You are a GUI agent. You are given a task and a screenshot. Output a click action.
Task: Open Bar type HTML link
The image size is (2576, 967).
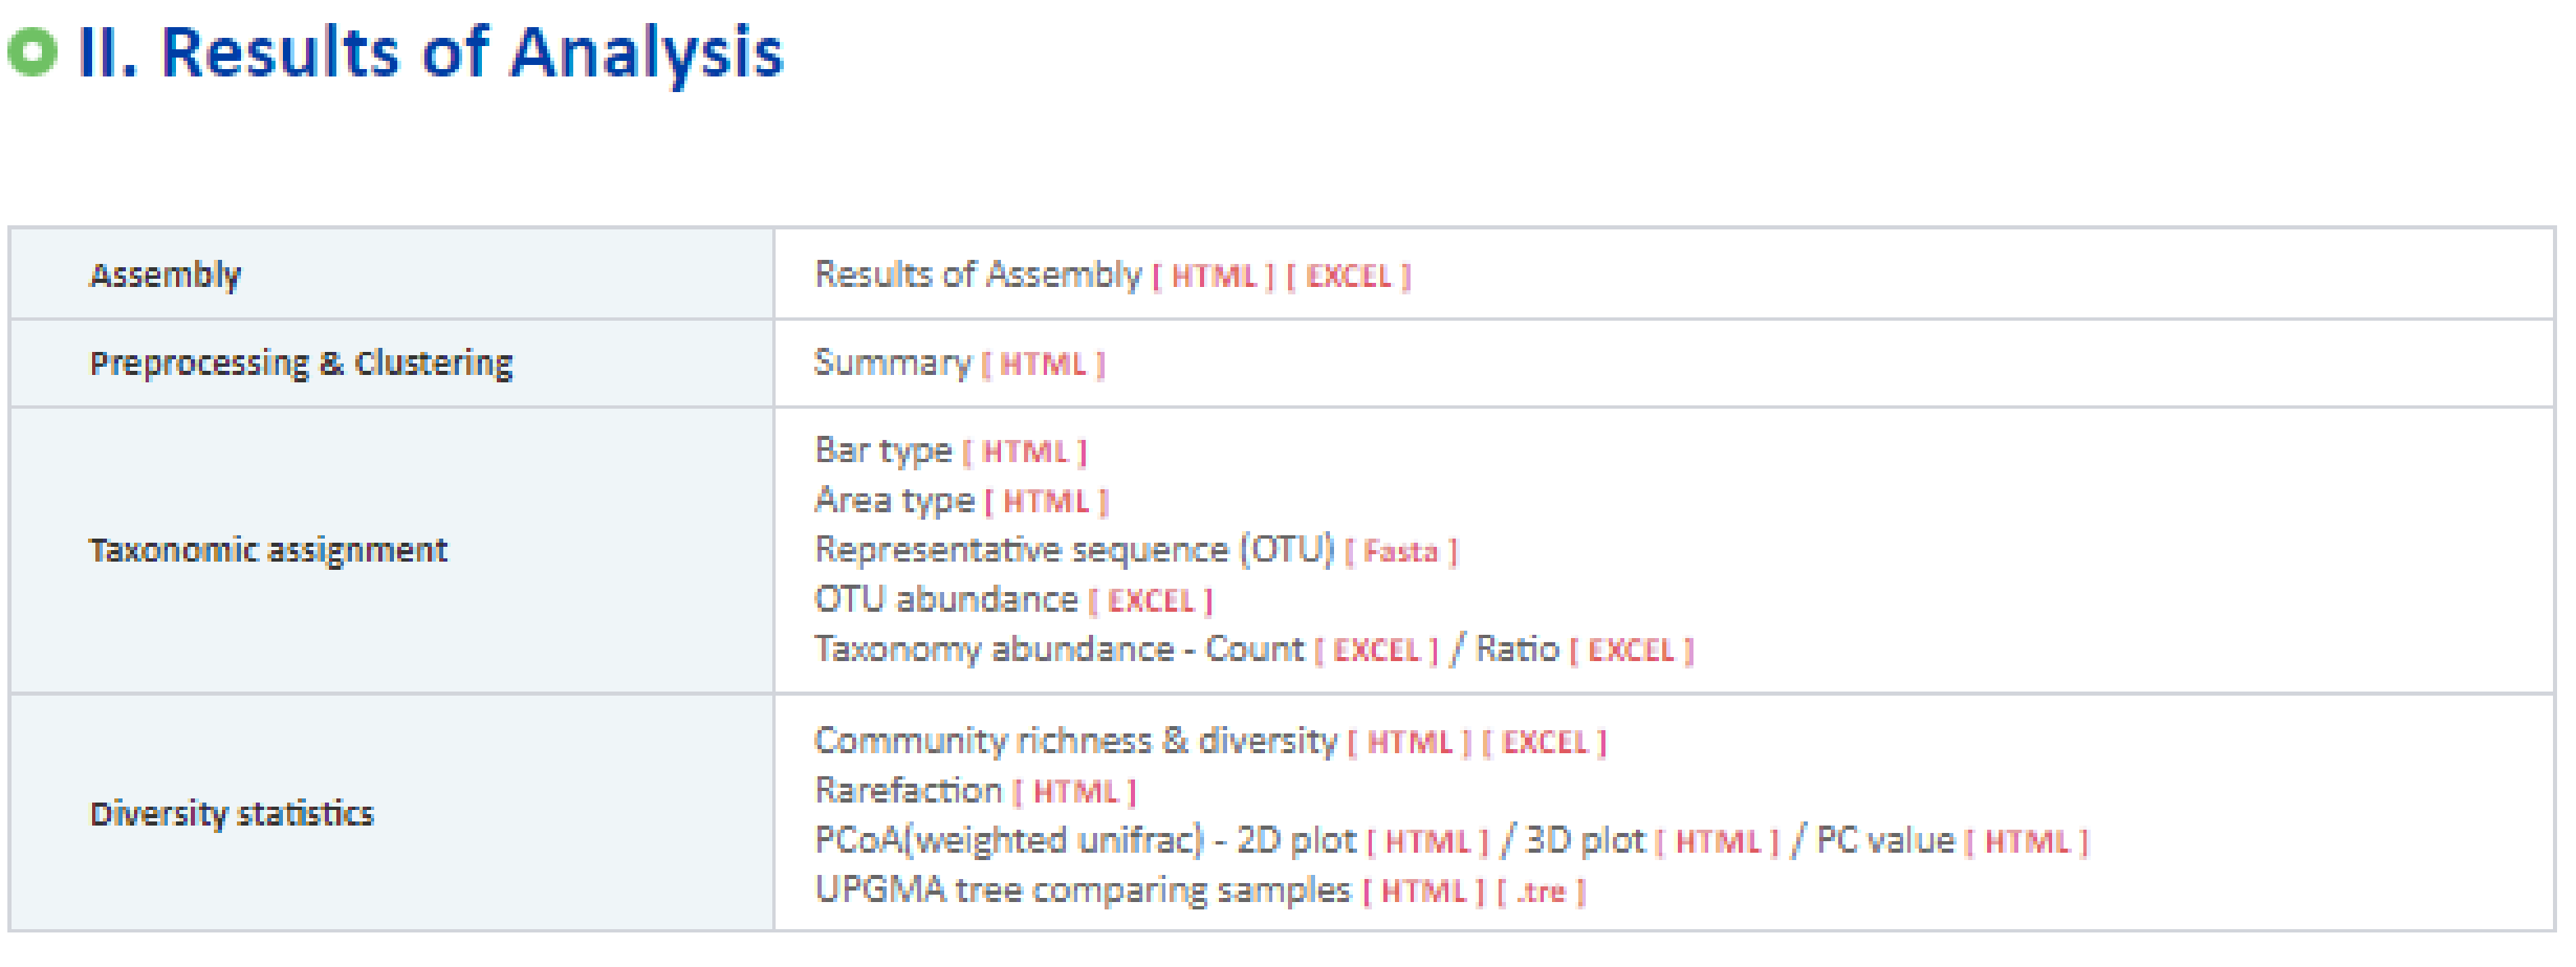[1024, 453]
